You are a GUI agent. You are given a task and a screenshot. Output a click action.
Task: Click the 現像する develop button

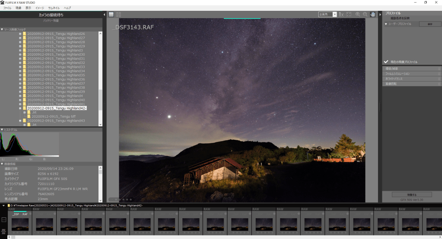point(411,195)
